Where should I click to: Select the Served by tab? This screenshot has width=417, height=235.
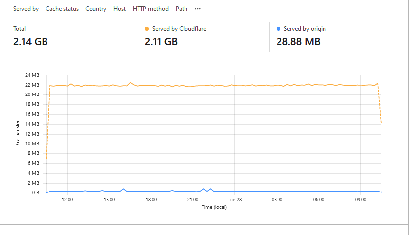(26, 9)
